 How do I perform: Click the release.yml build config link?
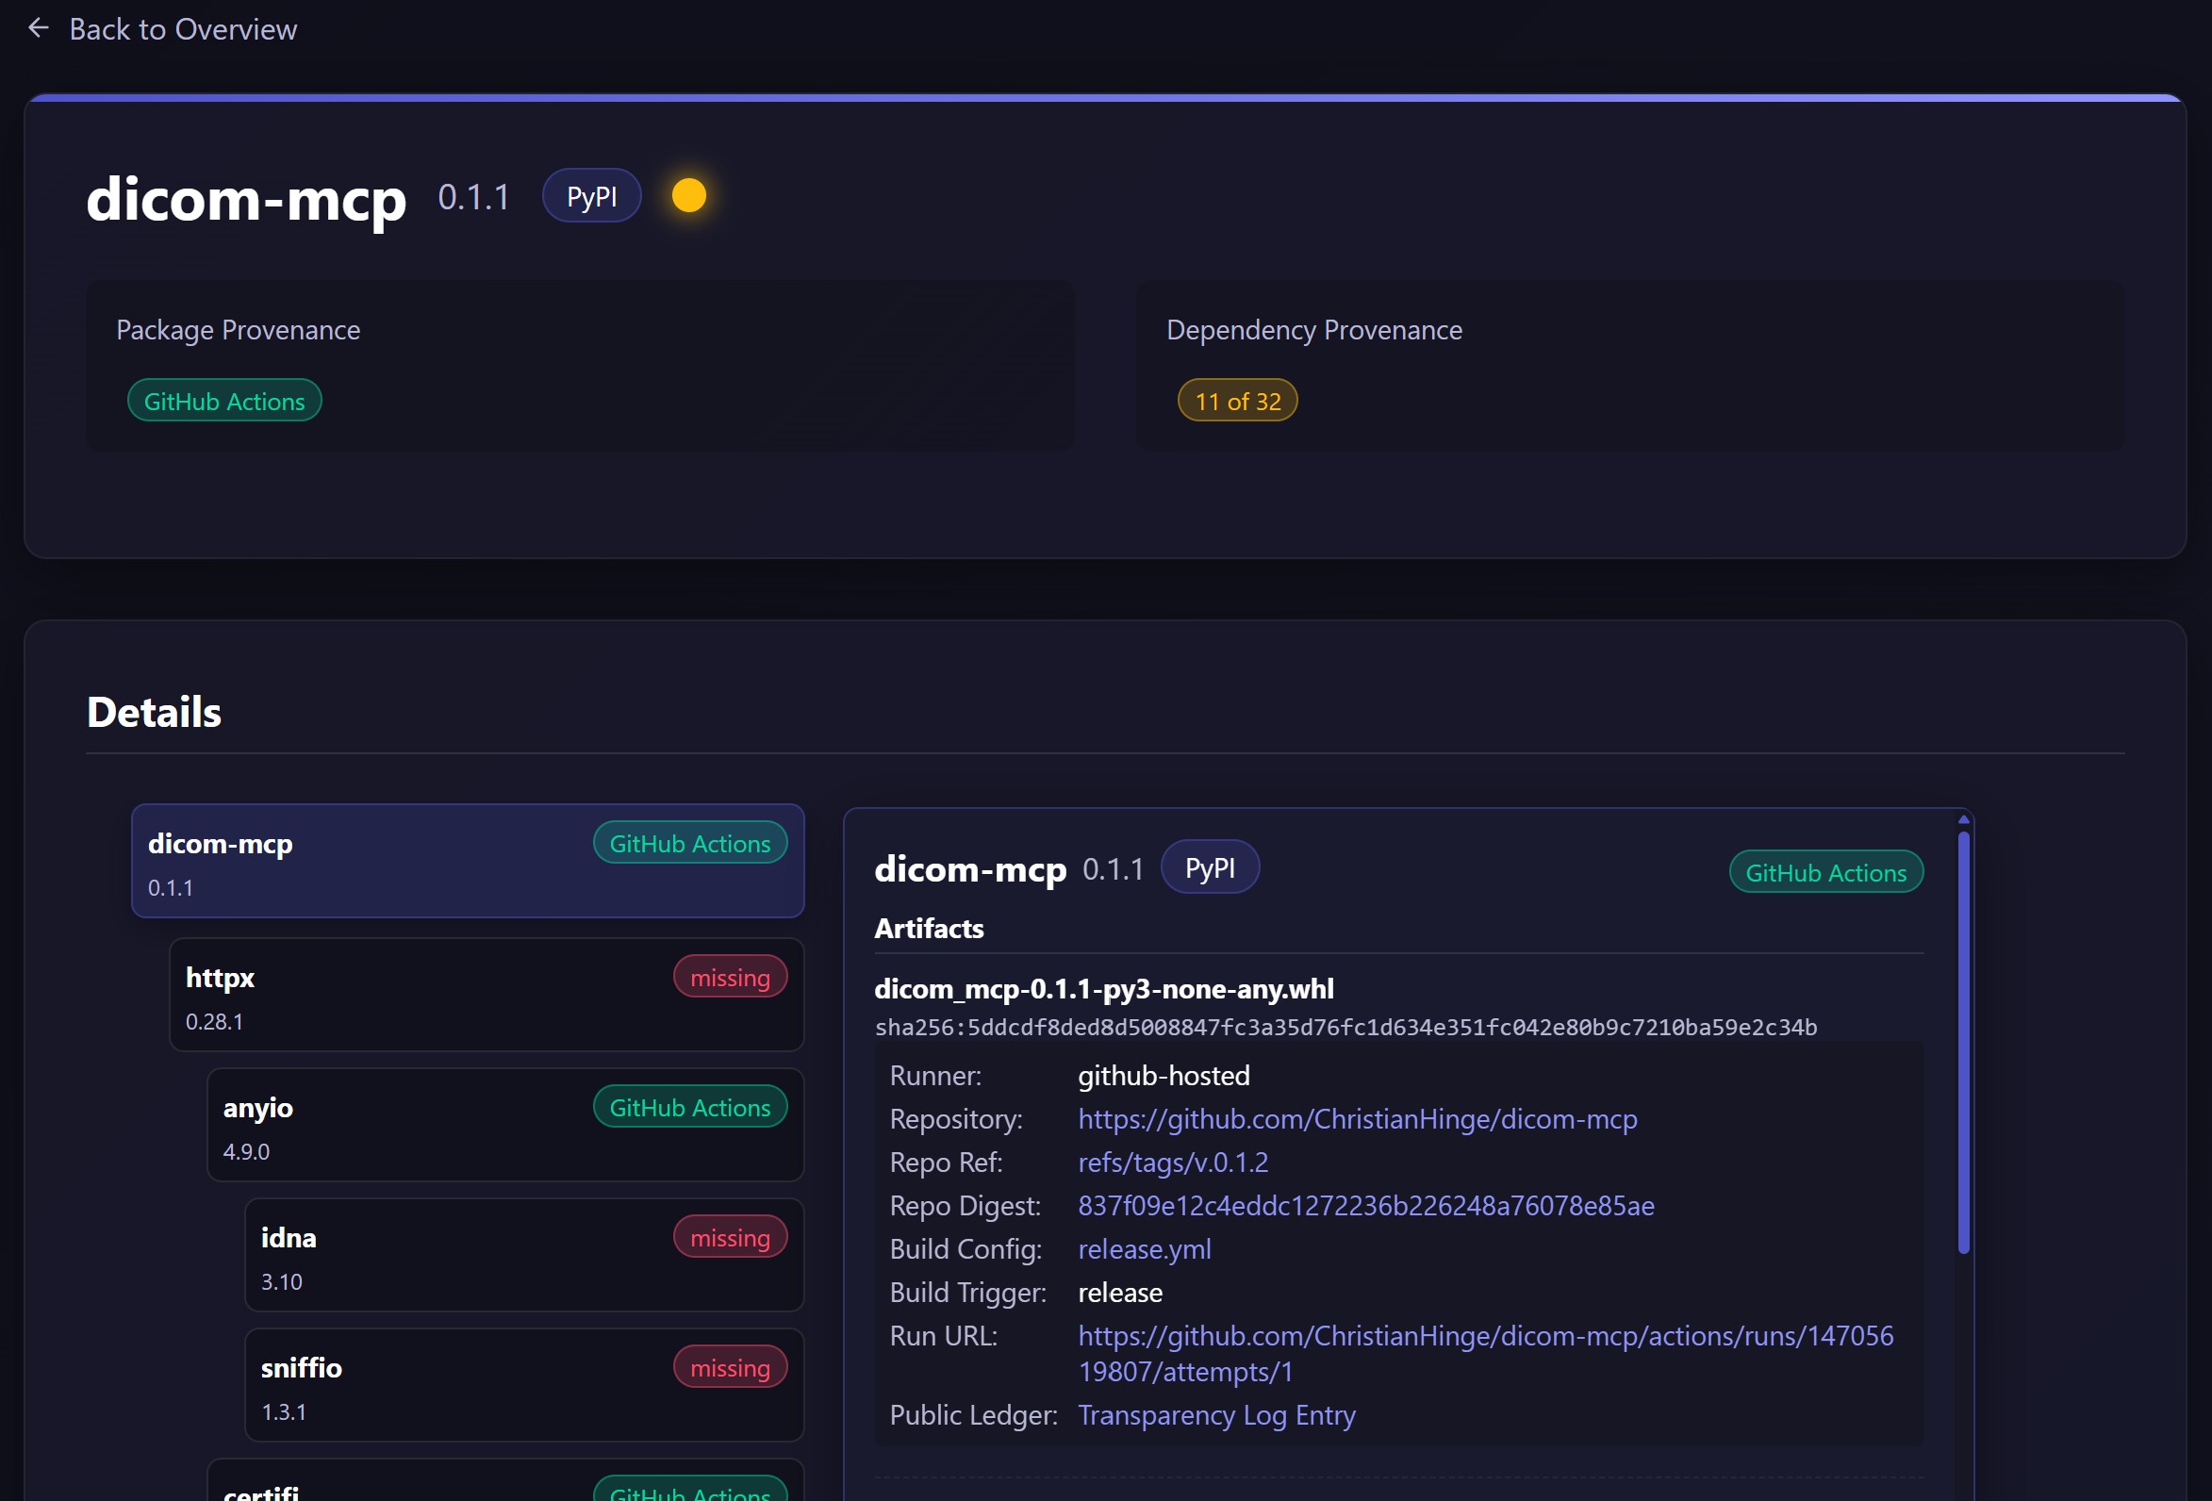[1143, 1248]
